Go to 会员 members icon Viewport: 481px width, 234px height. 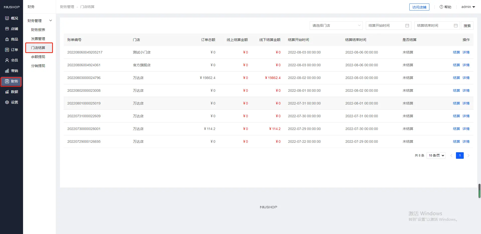point(7,60)
